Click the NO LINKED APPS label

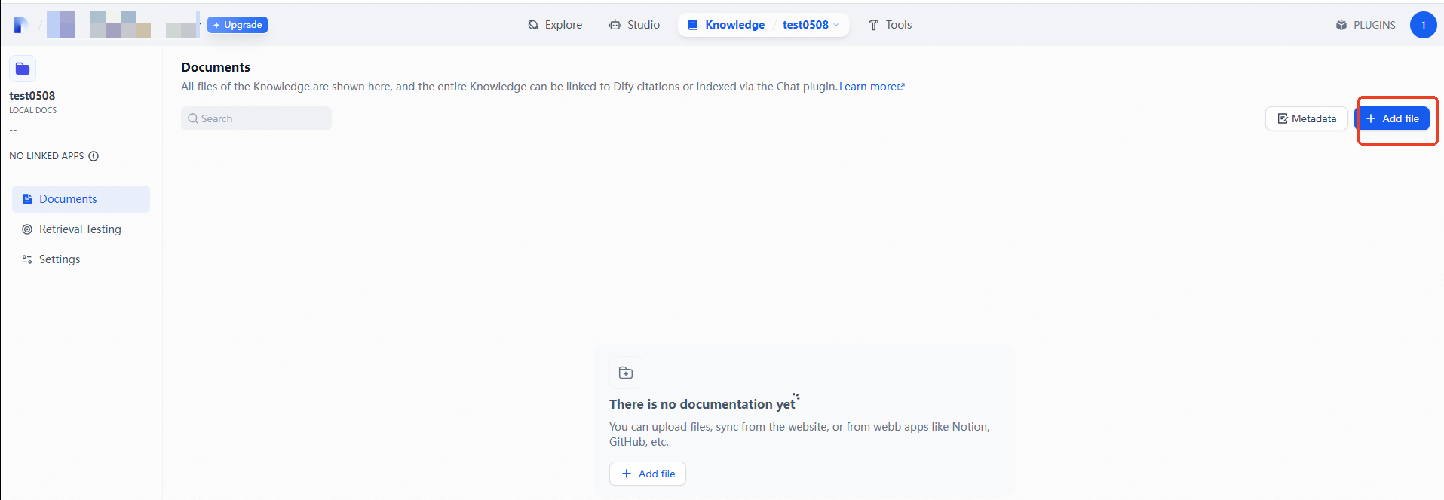47,156
